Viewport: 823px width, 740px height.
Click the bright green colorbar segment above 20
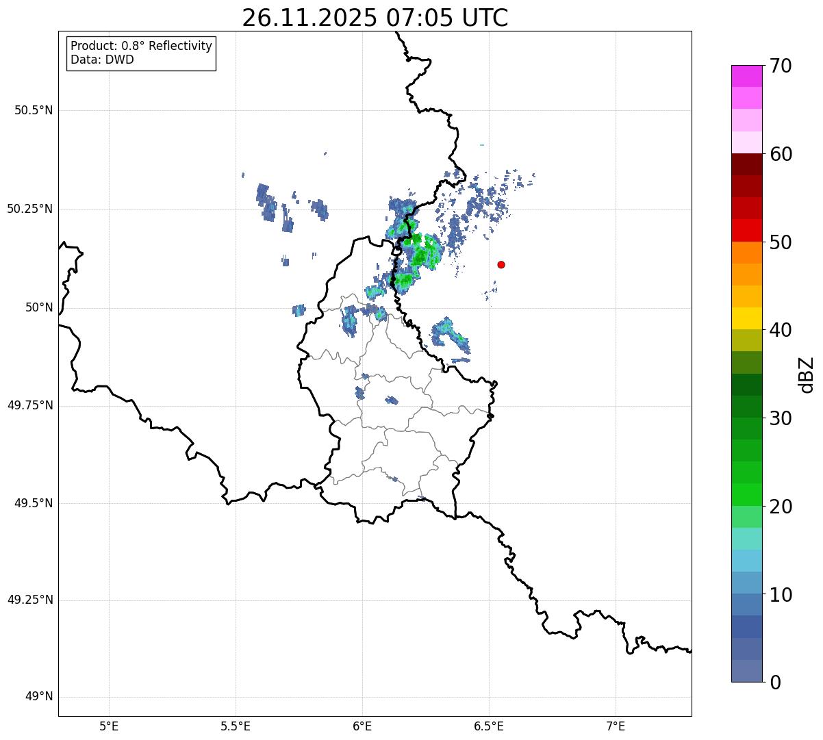746,494
